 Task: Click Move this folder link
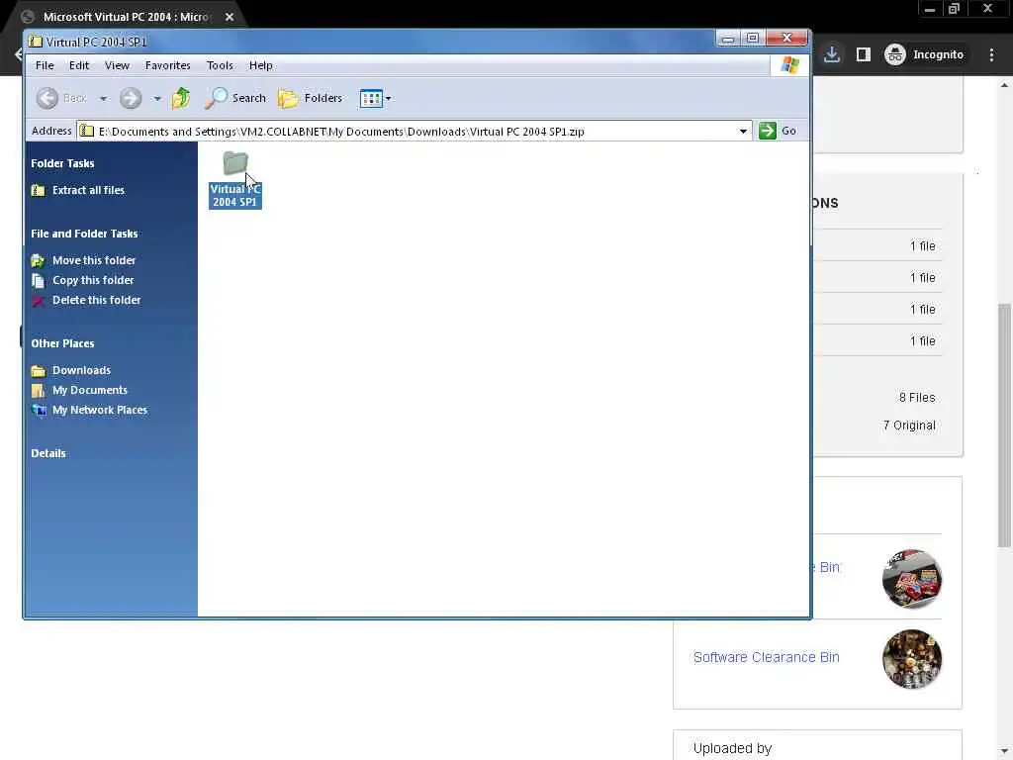pyautogui.click(x=94, y=260)
